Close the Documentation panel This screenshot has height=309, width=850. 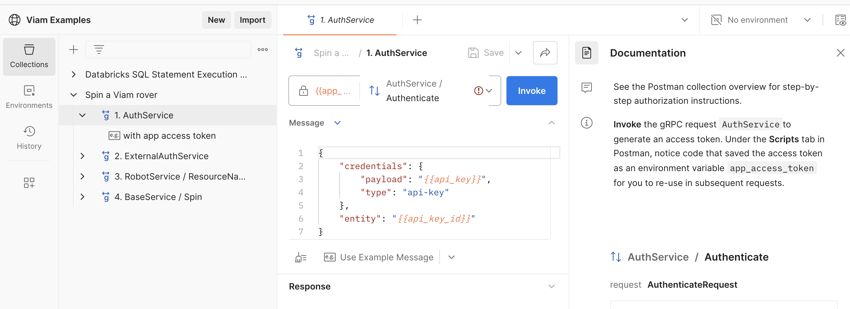pyautogui.click(x=840, y=53)
